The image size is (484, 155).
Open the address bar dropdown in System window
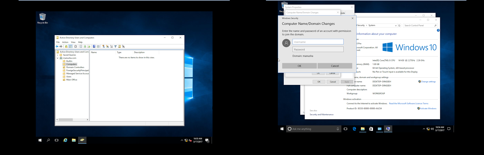point(396,25)
